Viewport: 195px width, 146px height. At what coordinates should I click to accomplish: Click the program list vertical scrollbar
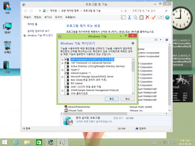click(x=169, y=76)
